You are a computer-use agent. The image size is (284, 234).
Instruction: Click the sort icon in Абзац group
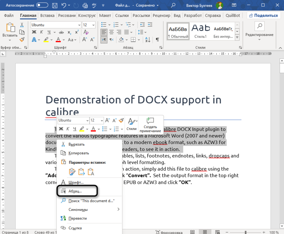tap(147, 40)
